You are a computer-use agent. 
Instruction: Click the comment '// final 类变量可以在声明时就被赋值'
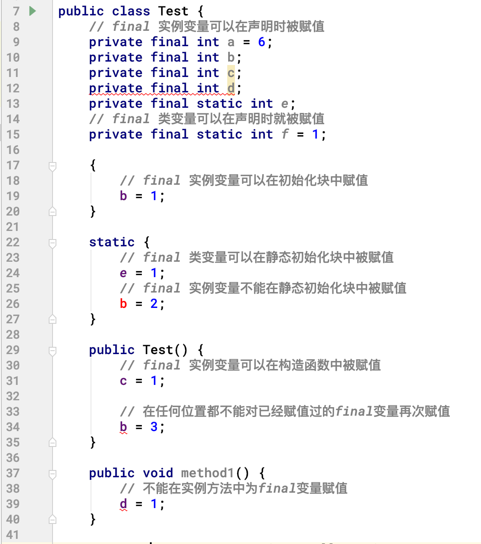pyautogui.click(x=207, y=119)
